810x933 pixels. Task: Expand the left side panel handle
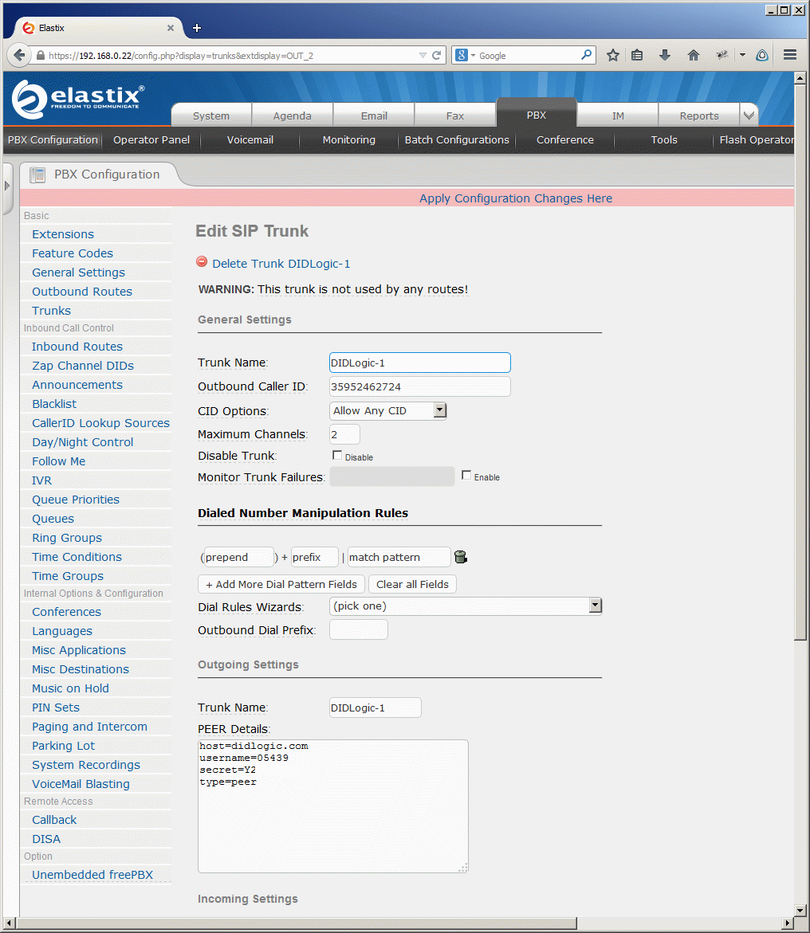pyautogui.click(x=7, y=186)
